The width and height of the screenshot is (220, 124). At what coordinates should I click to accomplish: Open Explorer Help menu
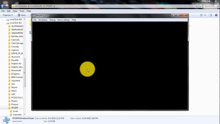[29, 11]
